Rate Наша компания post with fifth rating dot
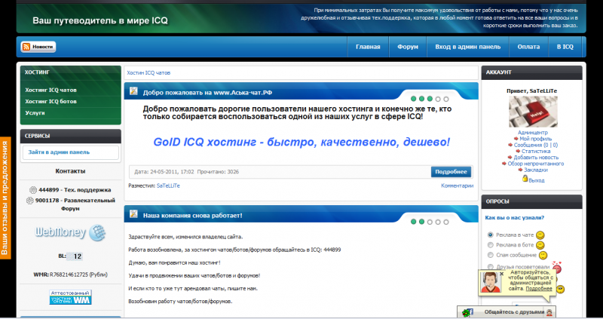The image size is (603, 319). (445, 222)
